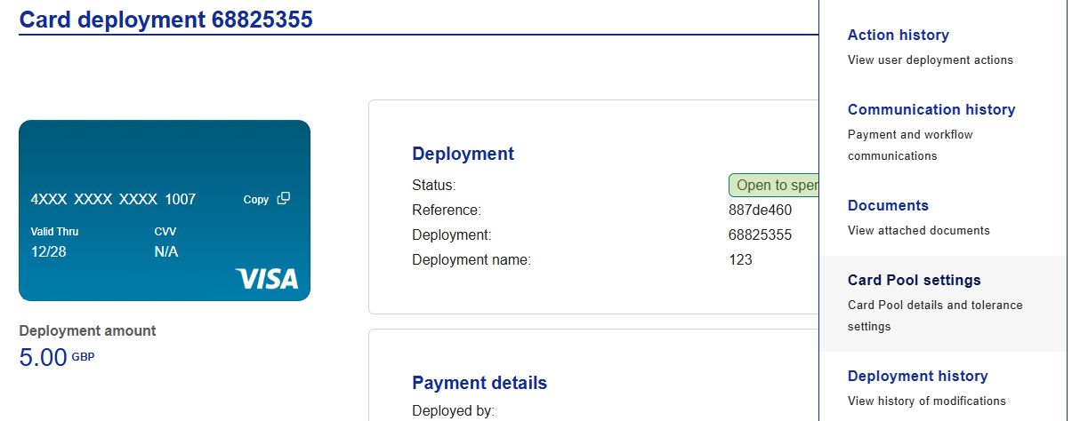Image resolution: width=1088 pixels, height=421 pixels.
Task: Click View history of modifications description
Action: pos(927,401)
